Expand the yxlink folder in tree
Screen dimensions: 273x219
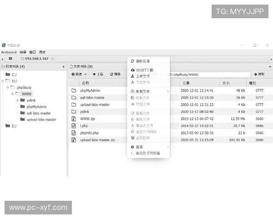(x=17, y=100)
